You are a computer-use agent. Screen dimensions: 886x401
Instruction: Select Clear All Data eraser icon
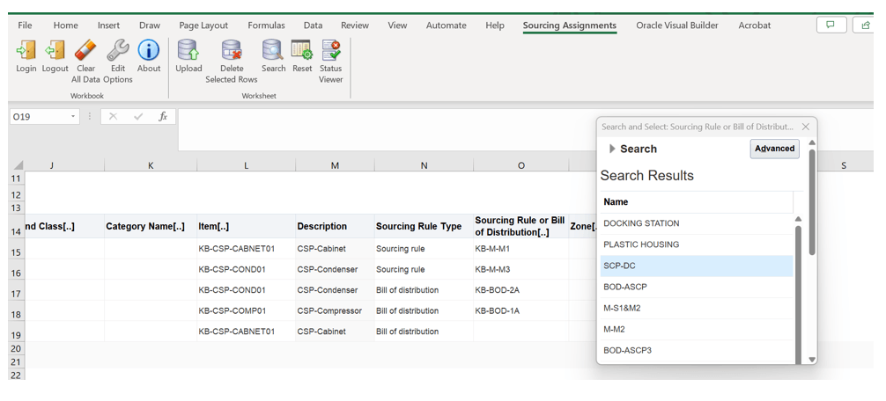point(86,50)
